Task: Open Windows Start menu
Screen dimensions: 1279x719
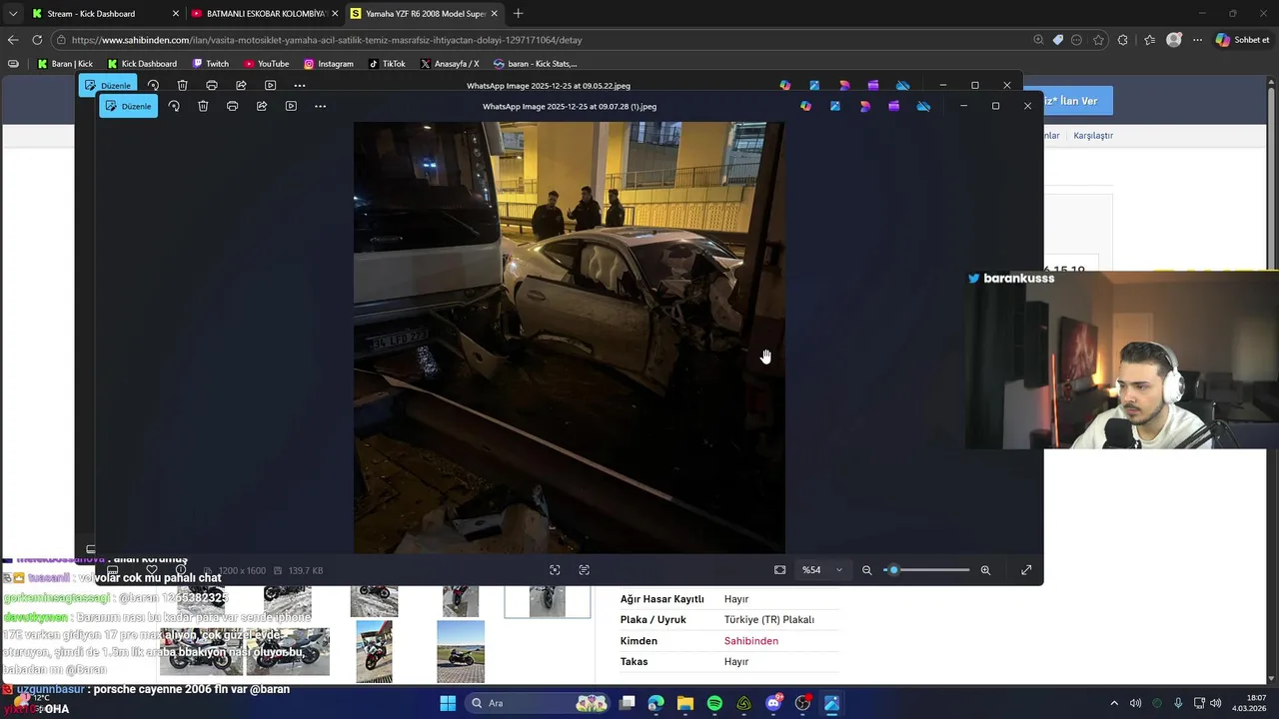Action: pos(448,703)
